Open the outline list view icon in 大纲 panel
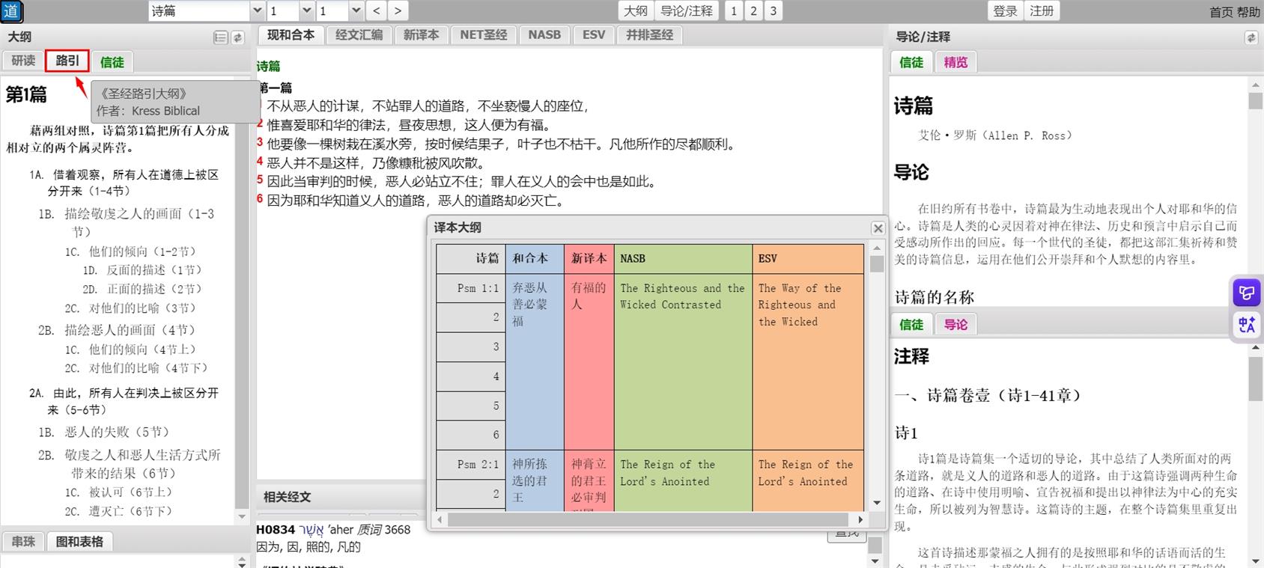 [221, 37]
